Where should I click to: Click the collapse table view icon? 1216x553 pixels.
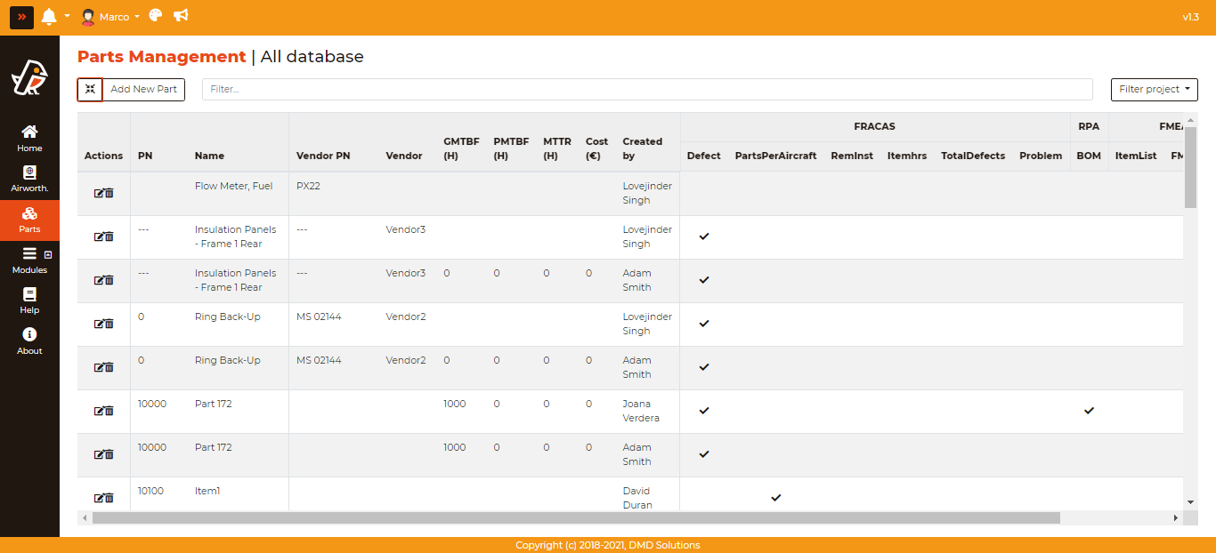tap(90, 89)
